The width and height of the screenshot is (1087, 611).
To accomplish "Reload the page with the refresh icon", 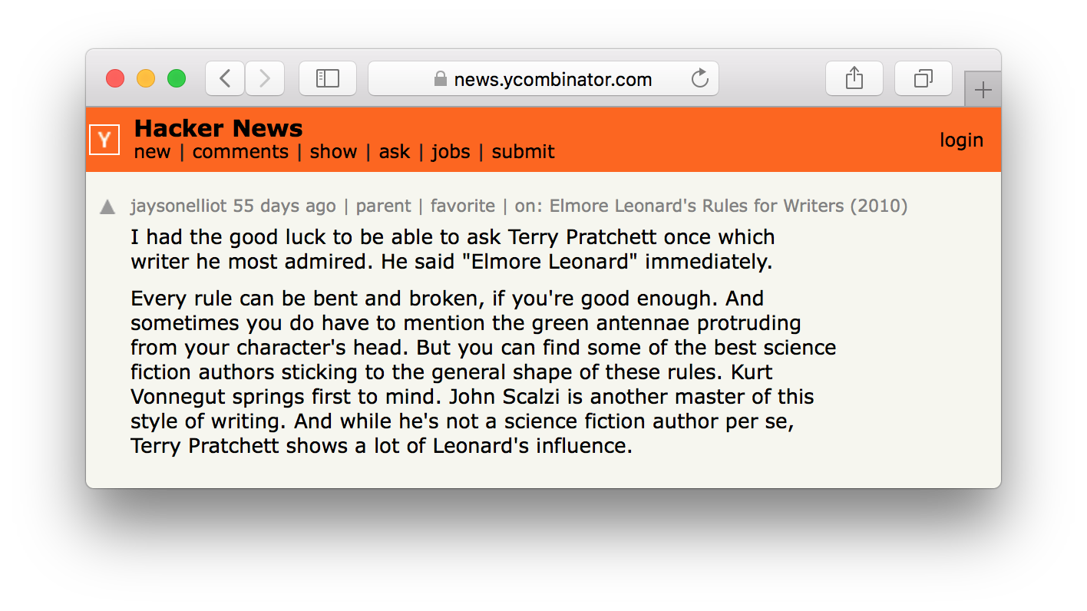I will 699,78.
